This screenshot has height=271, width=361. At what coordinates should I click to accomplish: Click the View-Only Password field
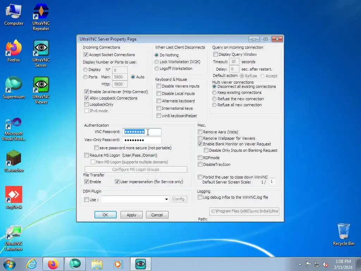pyautogui.click(x=142, y=140)
